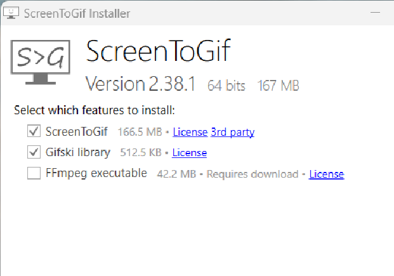Enable the FFmpeg executable checkbox
Image resolution: width=394 pixels, height=276 pixels.
(34, 173)
